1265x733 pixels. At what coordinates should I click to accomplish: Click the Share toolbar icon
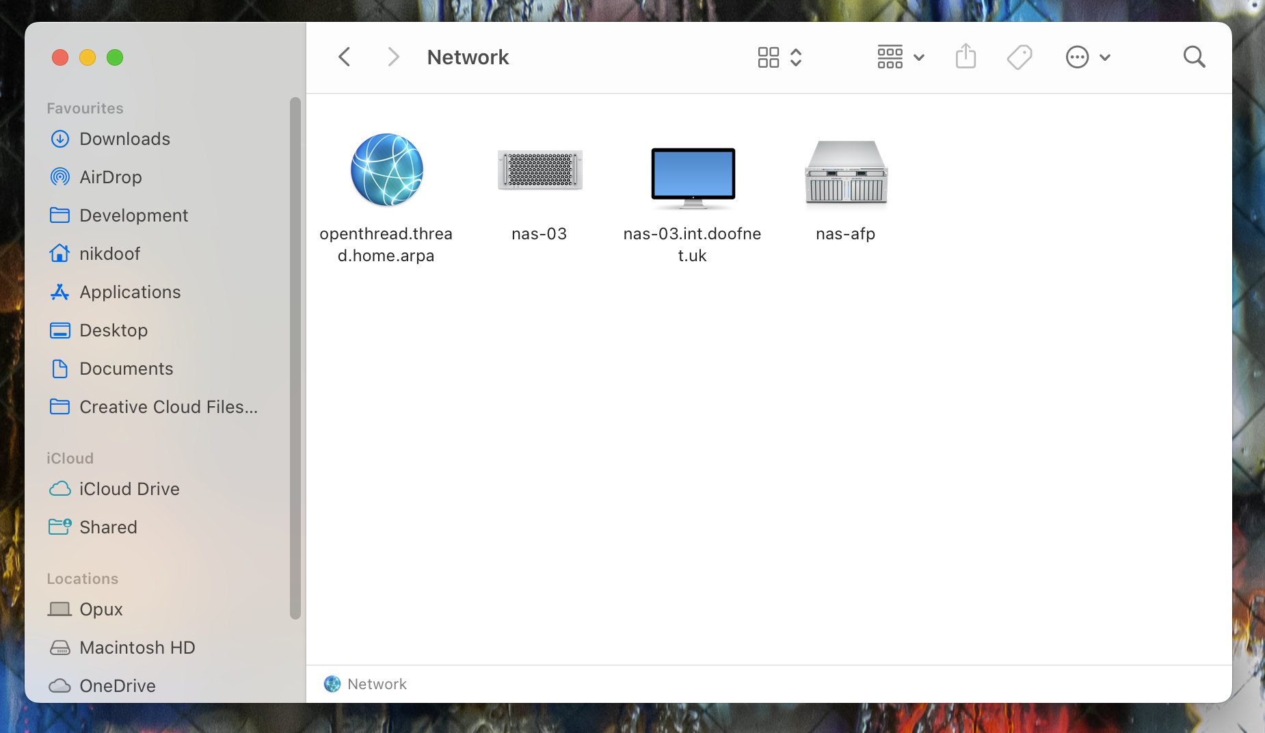click(966, 57)
